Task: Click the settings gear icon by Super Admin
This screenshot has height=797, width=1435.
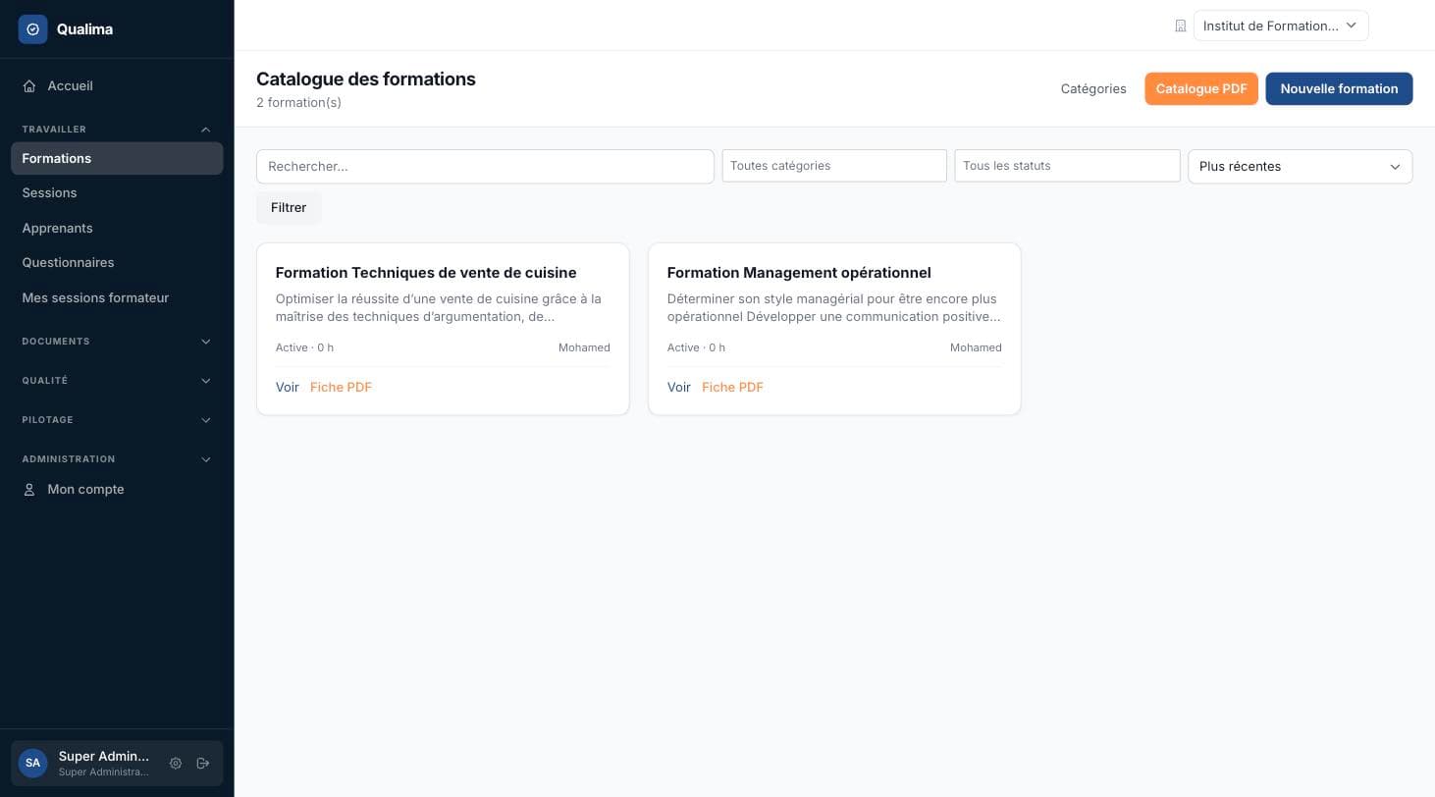Action: coord(176,763)
